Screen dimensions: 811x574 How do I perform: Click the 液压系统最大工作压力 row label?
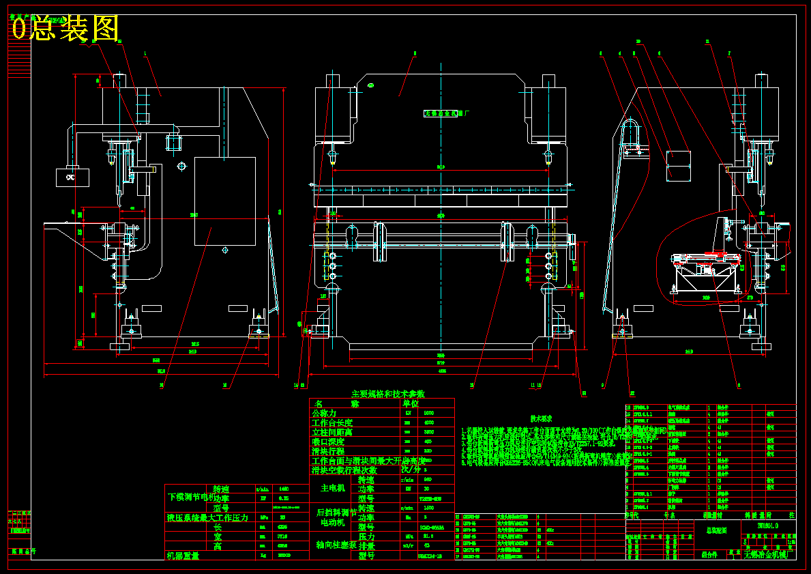207,517
